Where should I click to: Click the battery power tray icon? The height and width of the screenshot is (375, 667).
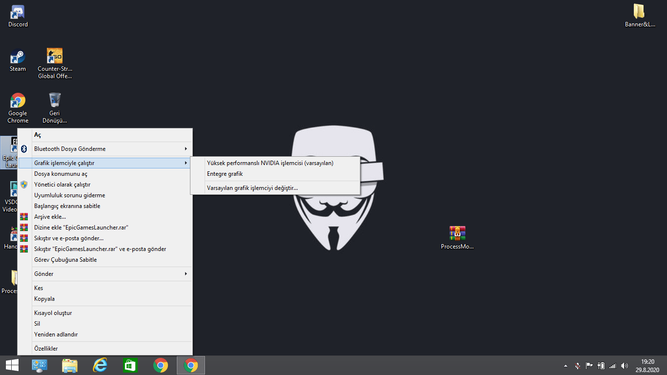pos(601,366)
